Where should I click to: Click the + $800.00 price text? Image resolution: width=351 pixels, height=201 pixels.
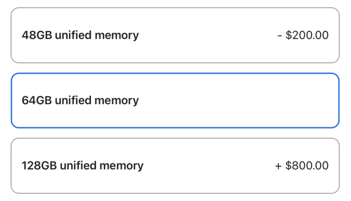tap(302, 165)
